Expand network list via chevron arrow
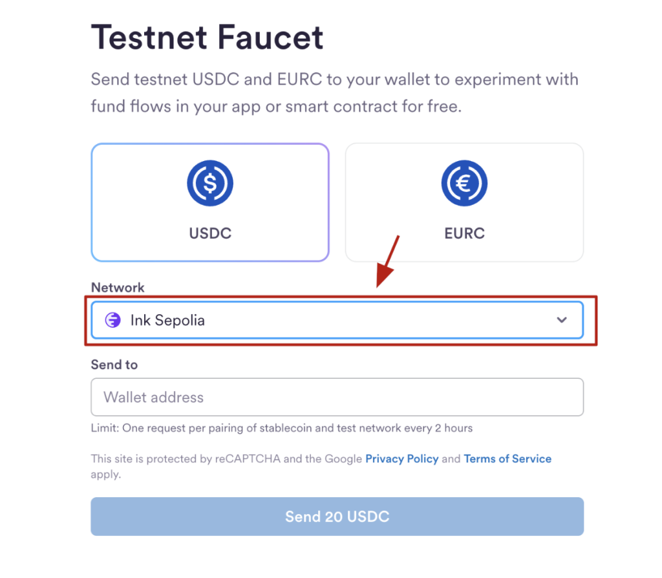This screenshot has width=662, height=578. [562, 320]
